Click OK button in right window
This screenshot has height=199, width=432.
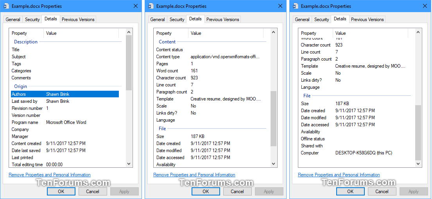[350, 191]
